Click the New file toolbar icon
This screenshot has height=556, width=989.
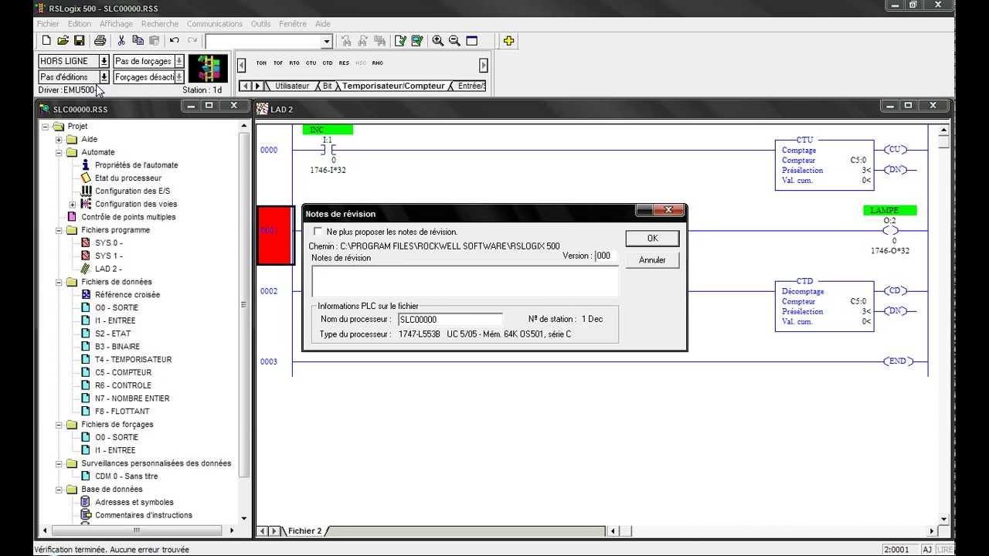(x=46, y=41)
